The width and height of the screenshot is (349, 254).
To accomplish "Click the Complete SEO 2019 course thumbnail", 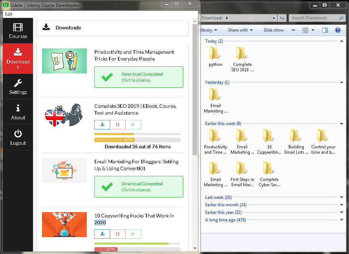I will coord(64,115).
